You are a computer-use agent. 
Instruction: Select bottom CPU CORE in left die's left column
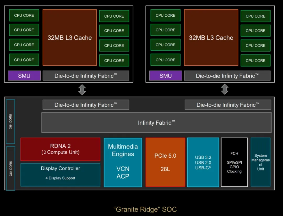click(24, 60)
